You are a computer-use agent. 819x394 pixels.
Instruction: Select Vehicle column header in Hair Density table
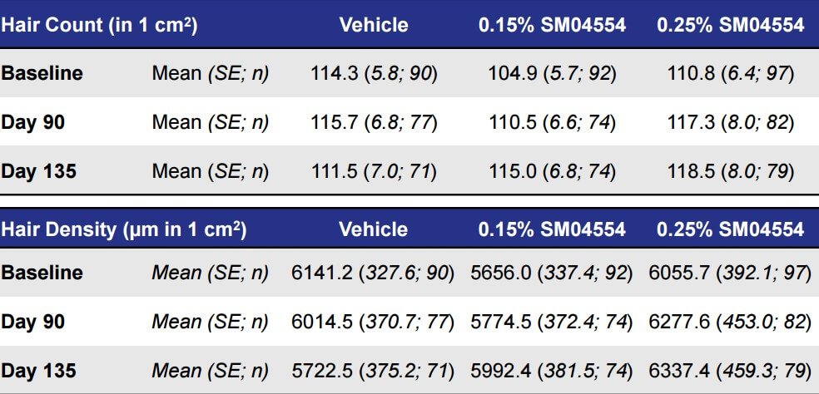click(374, 229)
